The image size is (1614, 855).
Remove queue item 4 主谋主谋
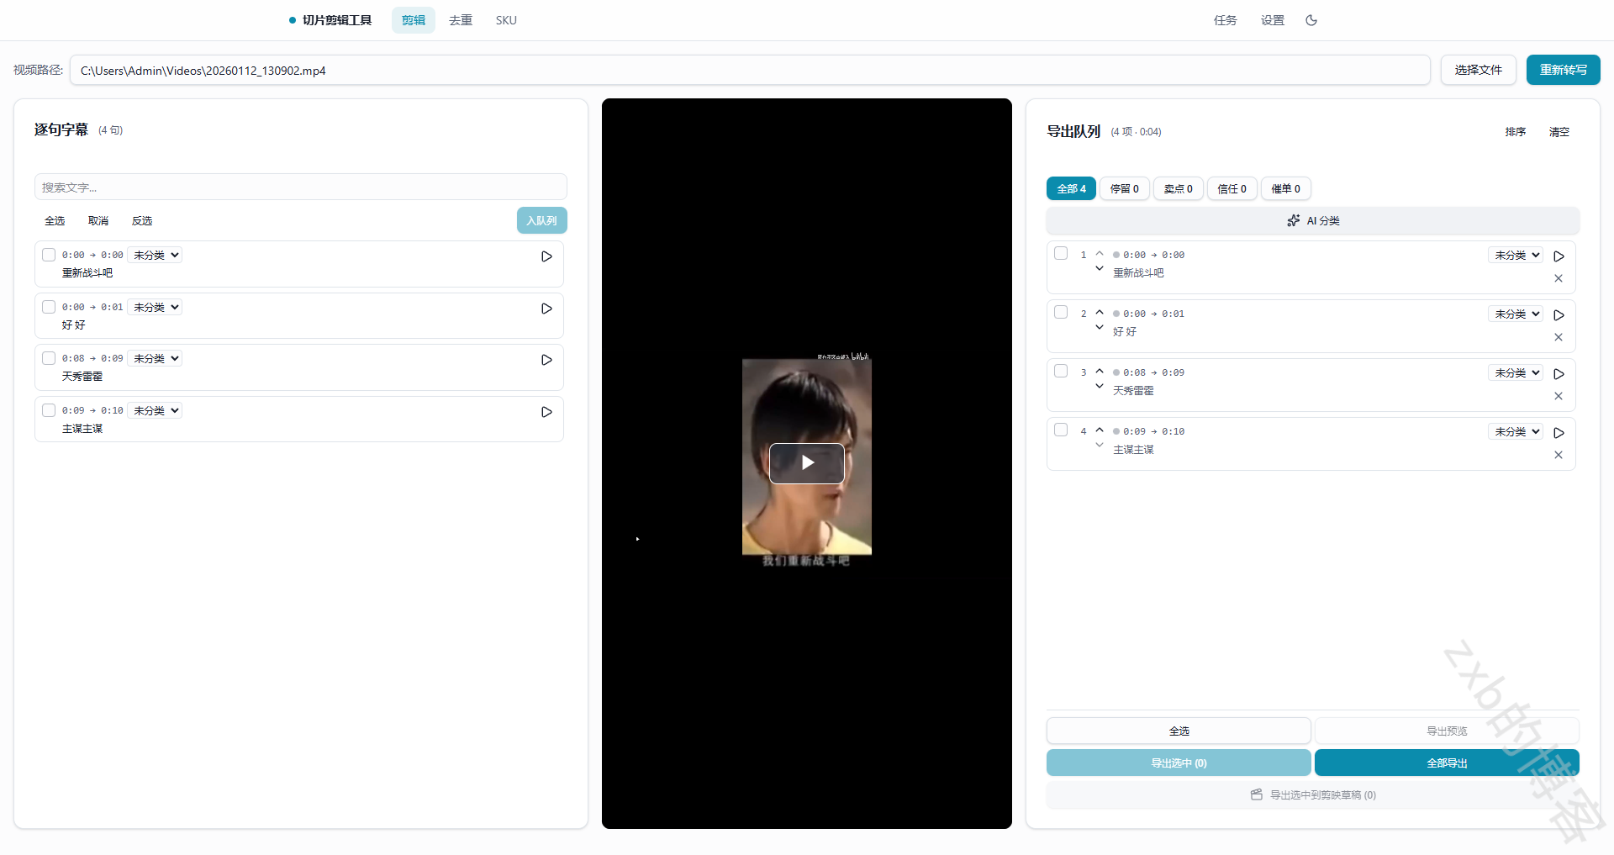click(x=1559, y=455)
